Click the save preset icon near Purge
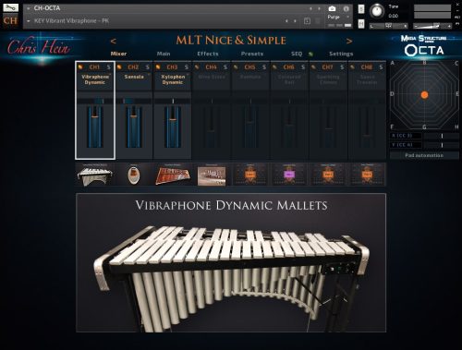Viewport: 462px width, 350px height. (x=307, y=21)
